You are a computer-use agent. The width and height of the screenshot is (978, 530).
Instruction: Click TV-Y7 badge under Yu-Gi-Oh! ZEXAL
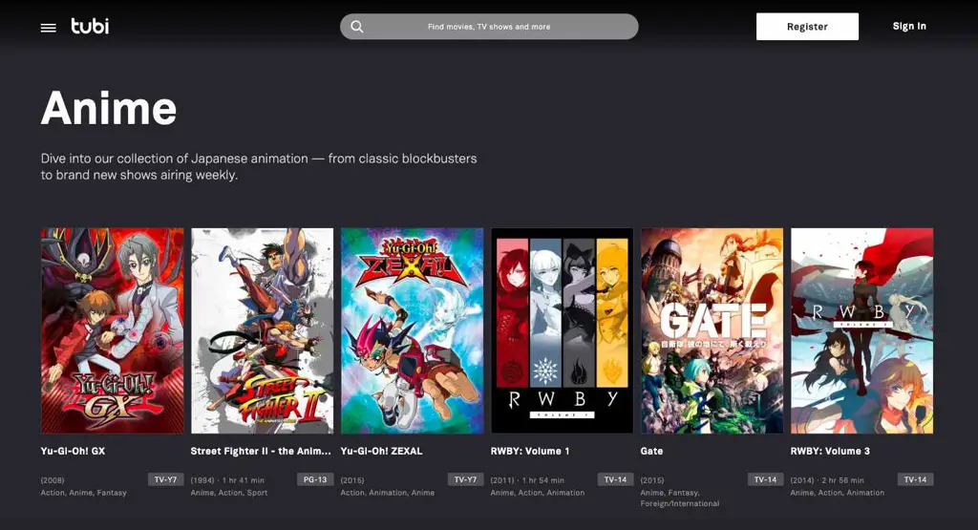click(465, 479)
